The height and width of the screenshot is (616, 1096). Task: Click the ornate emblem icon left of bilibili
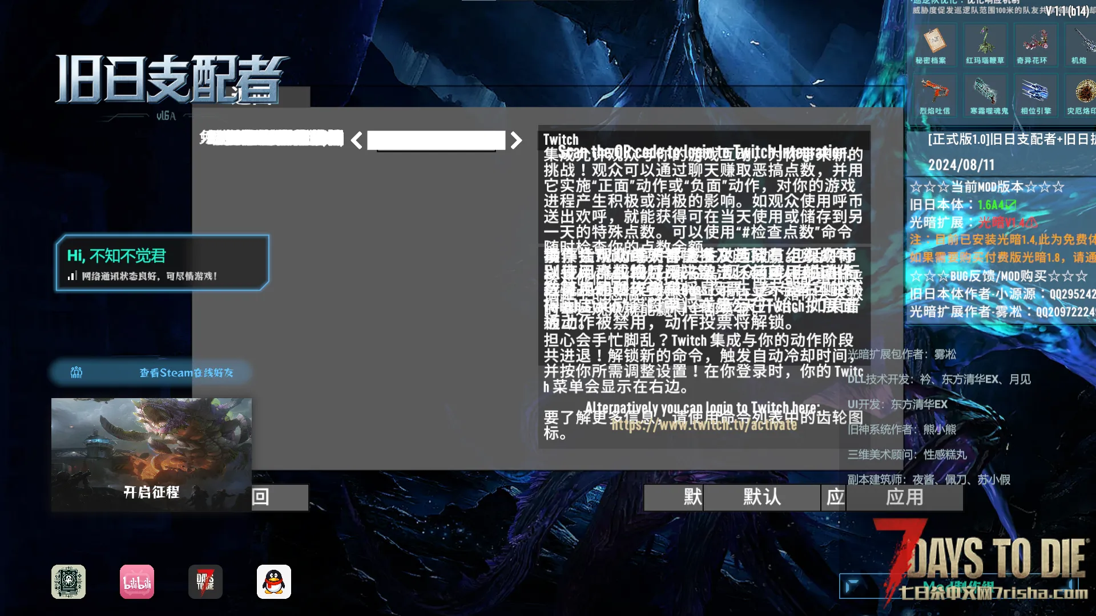68,582
